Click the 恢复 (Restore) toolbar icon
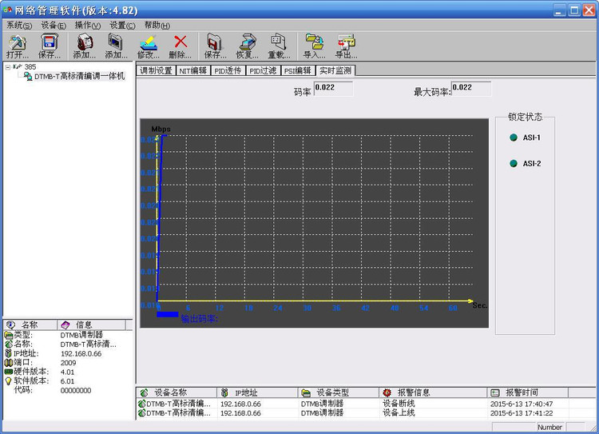Image resolution: width=599 pixels, height=434 pixels. click(x=247, y=42)
